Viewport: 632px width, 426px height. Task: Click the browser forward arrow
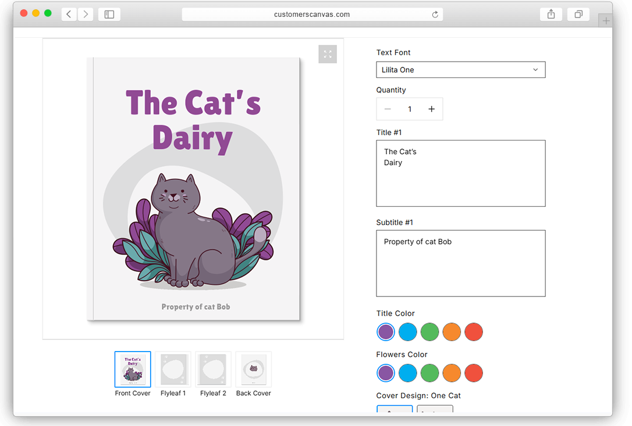[86, 14]
